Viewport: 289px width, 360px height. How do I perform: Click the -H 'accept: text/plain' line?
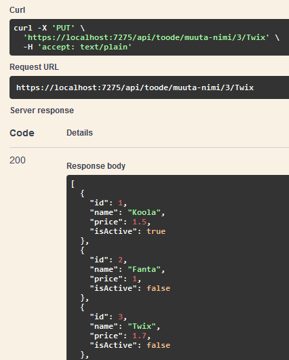click(x=77, y=47)
